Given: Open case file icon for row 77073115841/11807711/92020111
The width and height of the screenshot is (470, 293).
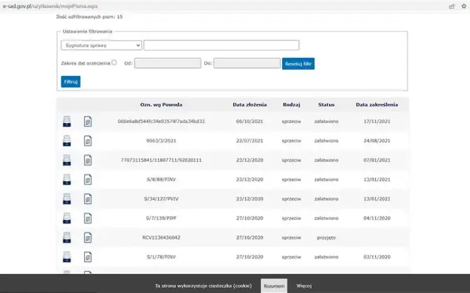Looking at the screenshot, I should coord(67,160).
